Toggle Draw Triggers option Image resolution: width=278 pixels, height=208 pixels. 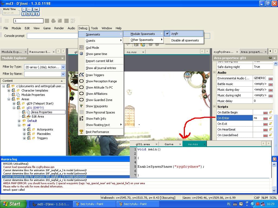pos(95,75)
